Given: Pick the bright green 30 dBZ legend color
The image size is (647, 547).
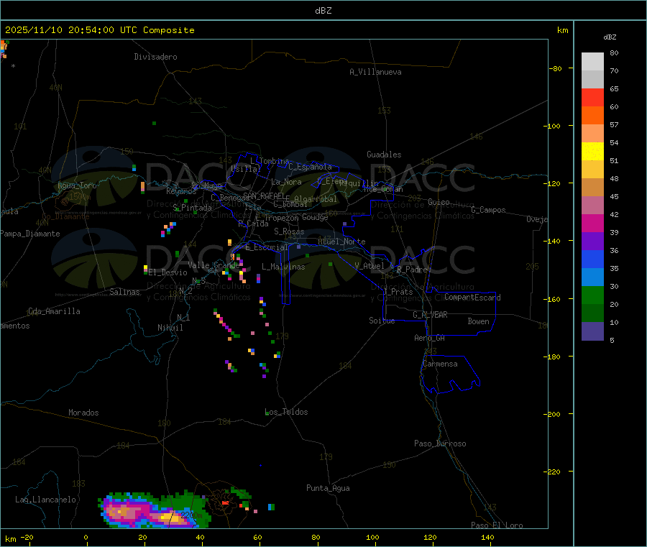Looking at the screenshot, I should (592, 295).
